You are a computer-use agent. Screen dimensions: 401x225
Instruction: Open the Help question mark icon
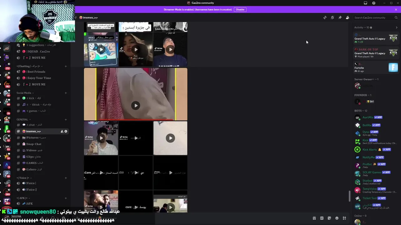click(374, 3)
